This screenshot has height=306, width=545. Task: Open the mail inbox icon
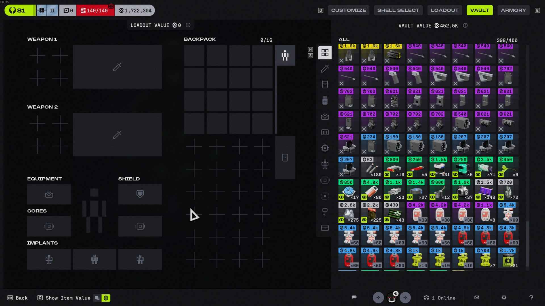(x=477, y=297)
